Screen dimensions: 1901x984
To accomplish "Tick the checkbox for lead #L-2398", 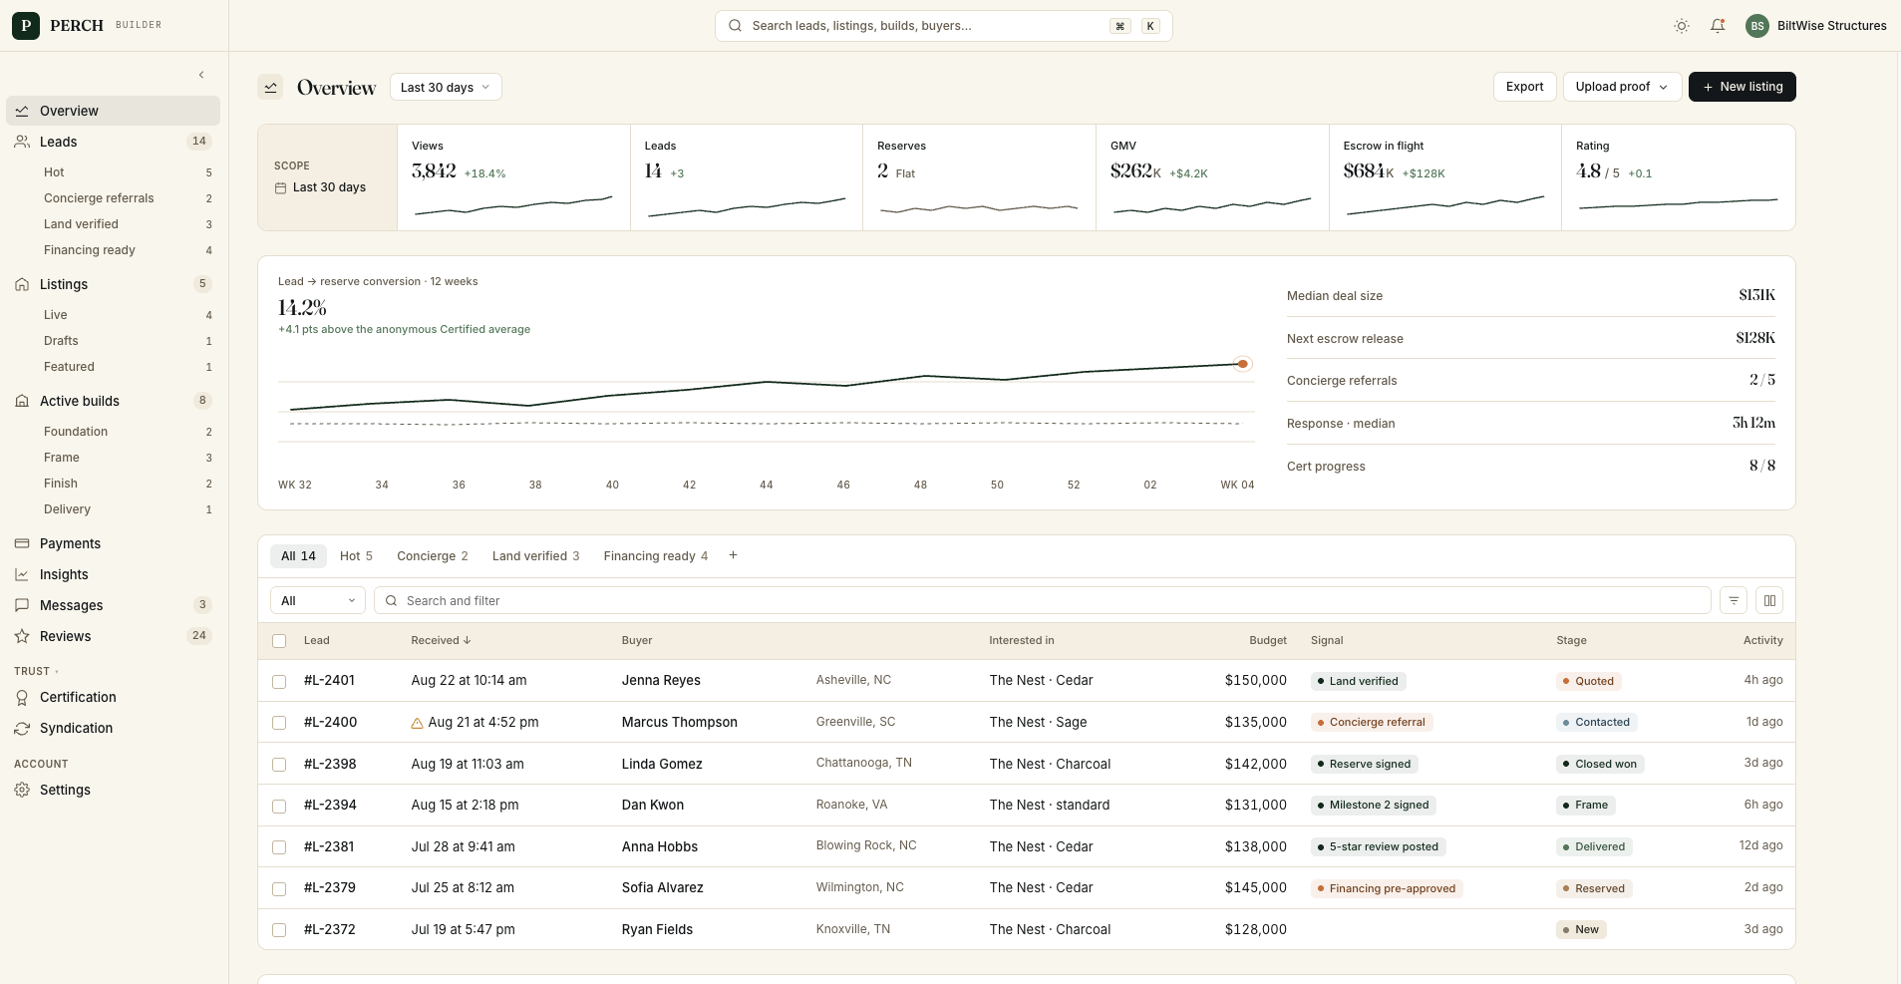I will 279,765.
